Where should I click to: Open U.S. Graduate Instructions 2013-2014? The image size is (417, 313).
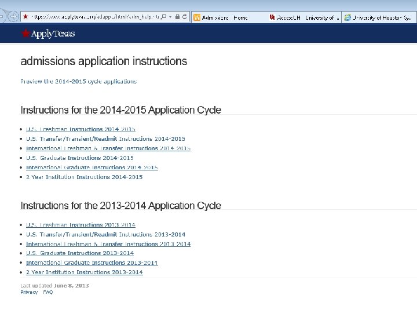click(x=80, y=253)
